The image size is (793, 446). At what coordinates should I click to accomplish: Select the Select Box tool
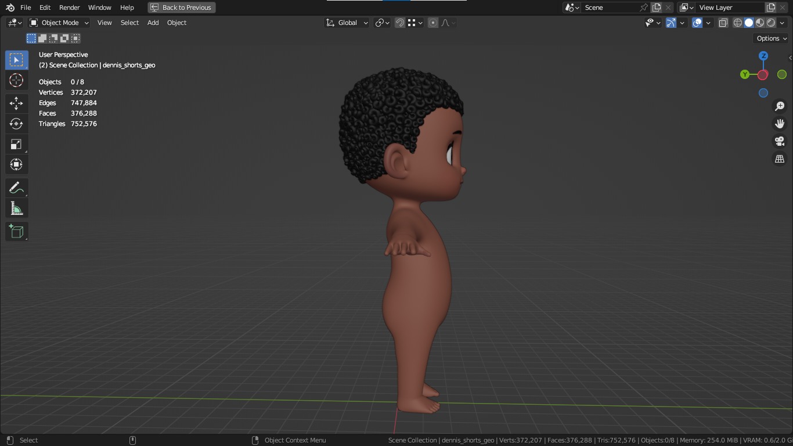click(x=16, y=60)
